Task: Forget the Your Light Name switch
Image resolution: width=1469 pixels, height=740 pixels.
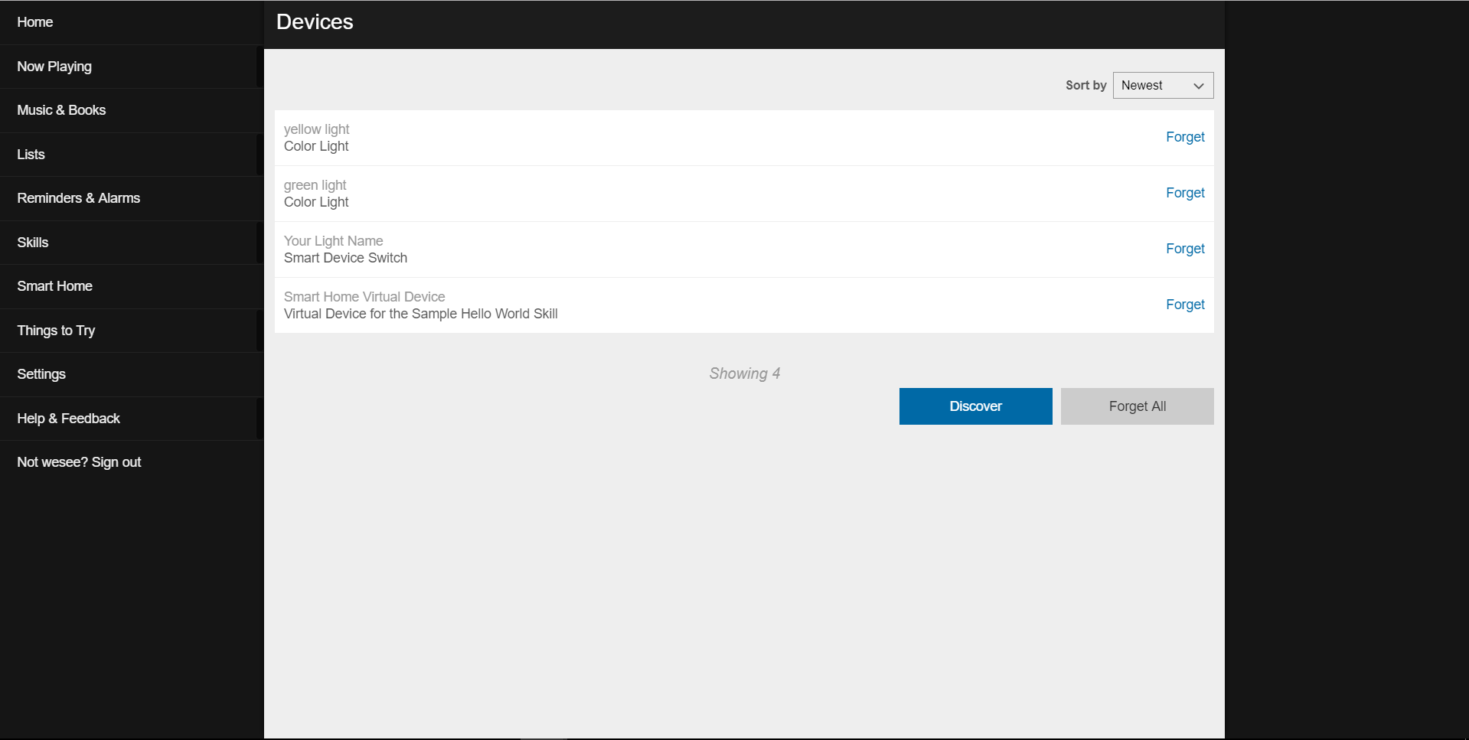Action: pyautogui.click(x=1184, y=249)
